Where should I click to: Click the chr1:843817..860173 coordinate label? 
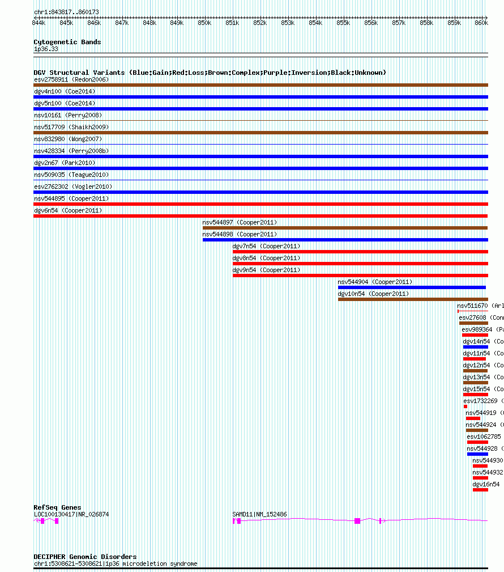66,12
